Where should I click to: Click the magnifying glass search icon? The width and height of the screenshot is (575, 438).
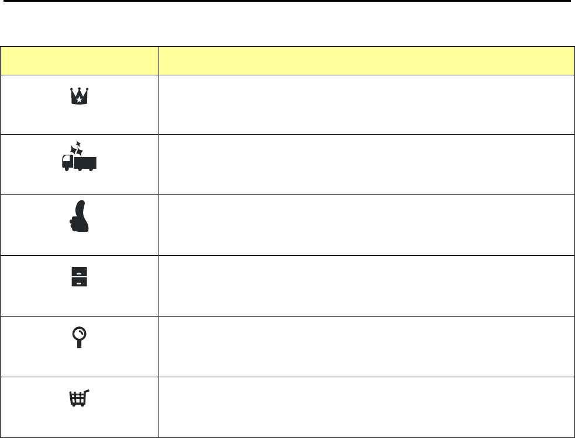[79, 338]
